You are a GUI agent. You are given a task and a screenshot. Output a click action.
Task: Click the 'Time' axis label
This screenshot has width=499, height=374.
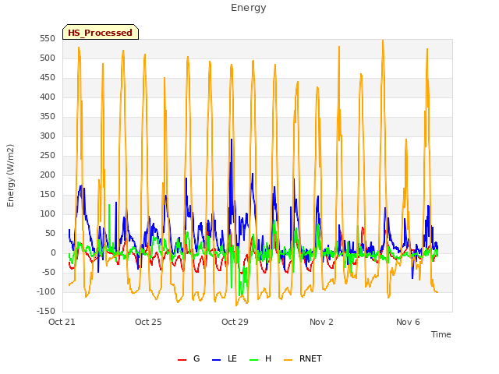click(x=441, y=334)
